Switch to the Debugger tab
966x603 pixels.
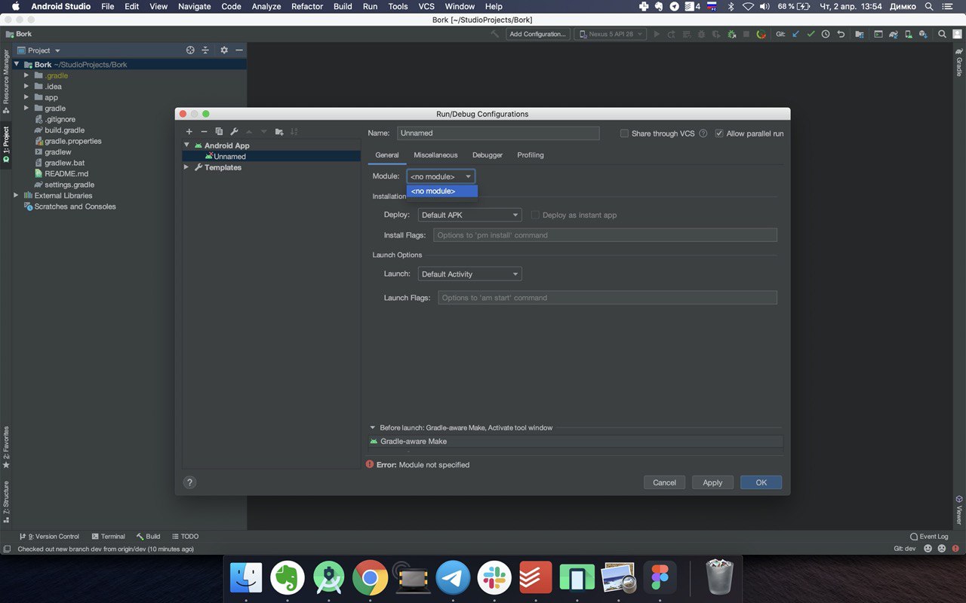pos(488,155)
